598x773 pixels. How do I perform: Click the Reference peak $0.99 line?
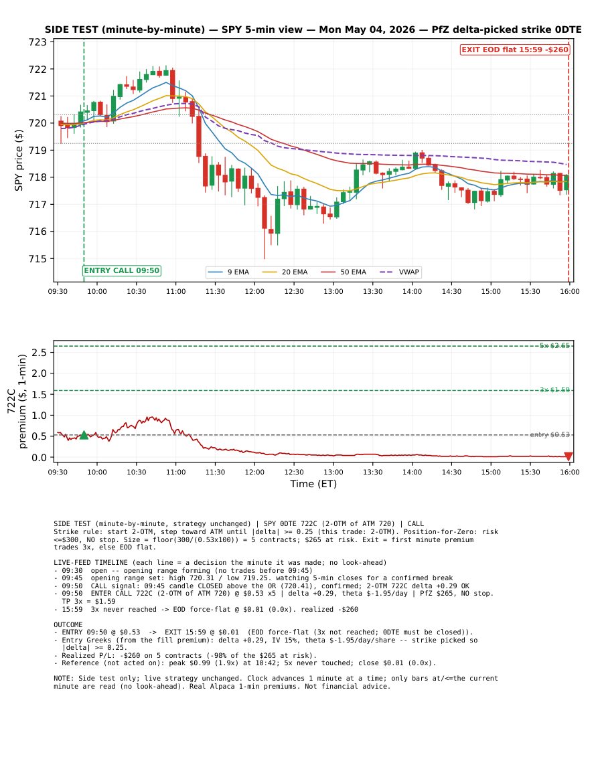tap(244, 663)
